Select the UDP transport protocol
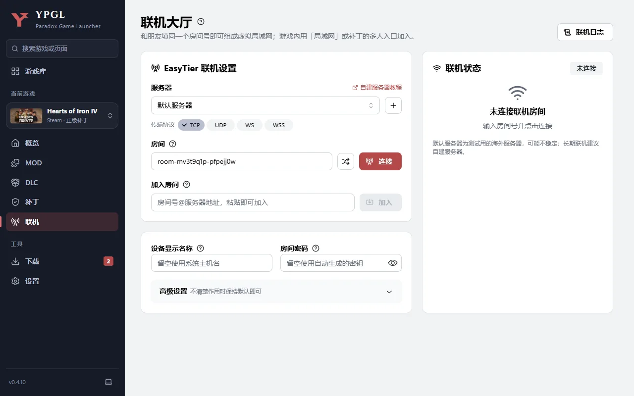The image size is (634, 396). (220, 125)
